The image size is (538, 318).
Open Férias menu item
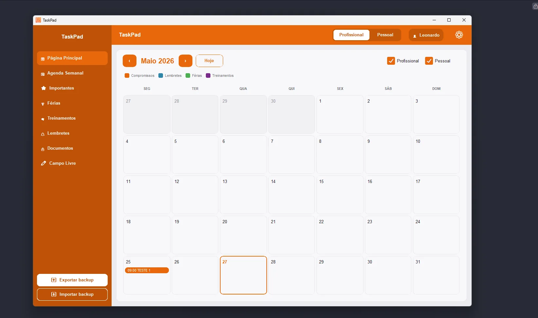(x=72, y=103)
